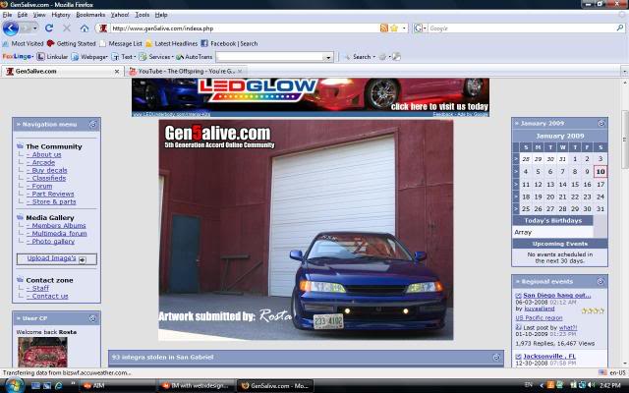Open the list-all-tabs dropdown arrow
Screen dimensions: 629x393
(625, 72)
